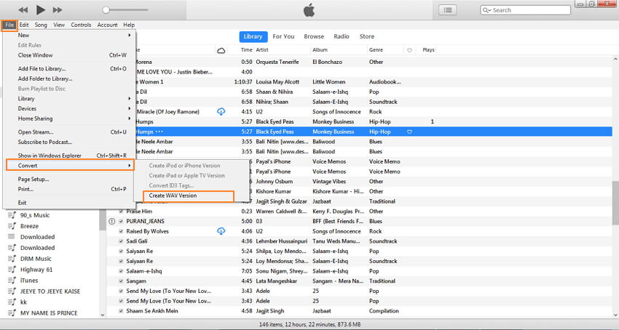Select the Breeze playlist icon
619x330 pixels.
tap(12, 226)
